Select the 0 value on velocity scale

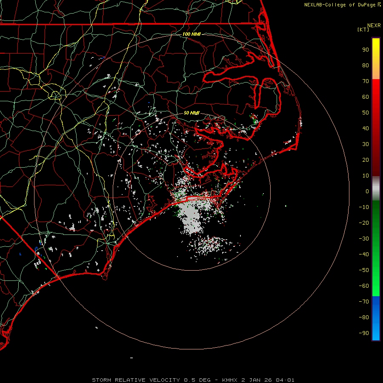[367, 191]
